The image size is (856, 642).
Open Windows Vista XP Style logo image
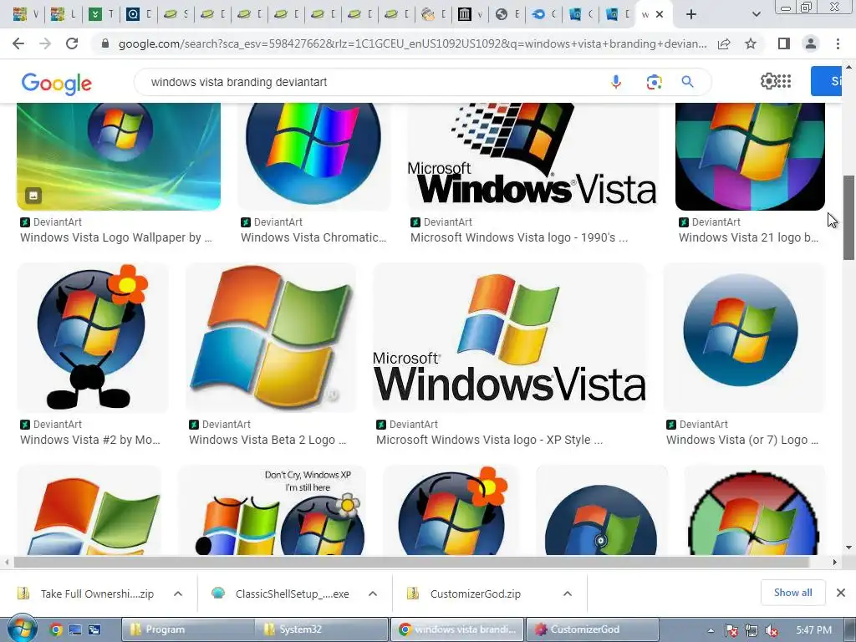[x=509, y=338]
